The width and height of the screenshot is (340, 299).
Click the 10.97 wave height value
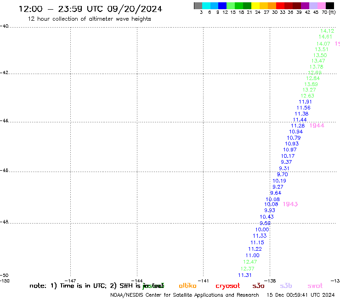coord(290,149)
